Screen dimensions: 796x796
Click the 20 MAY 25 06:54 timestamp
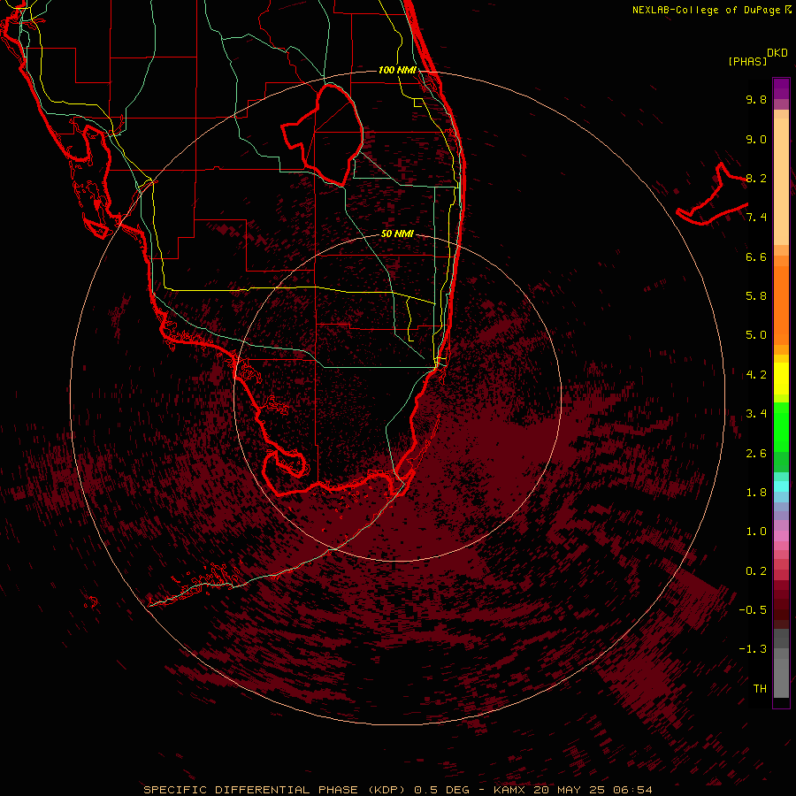[593, 790]
